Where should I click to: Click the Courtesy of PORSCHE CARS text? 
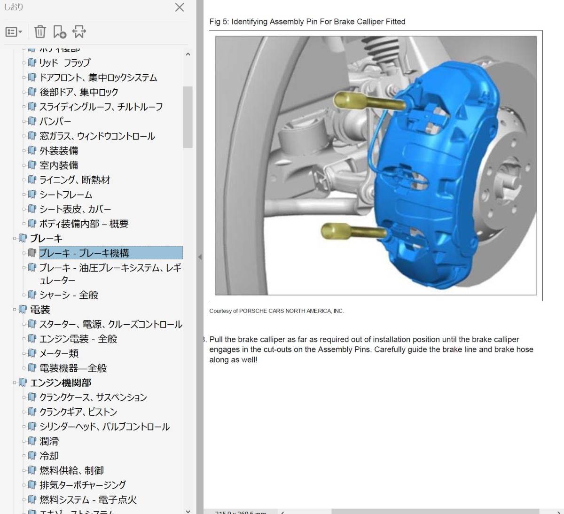point(276,311)
